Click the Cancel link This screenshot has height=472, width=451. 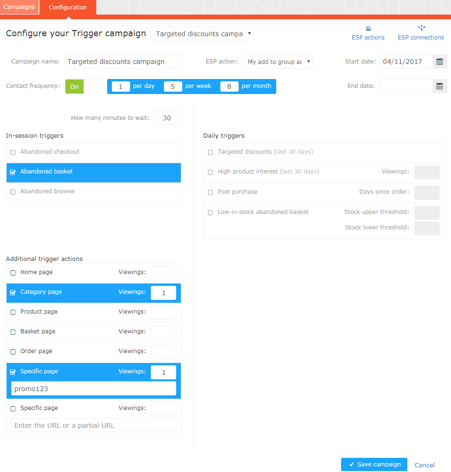(424, 465)
